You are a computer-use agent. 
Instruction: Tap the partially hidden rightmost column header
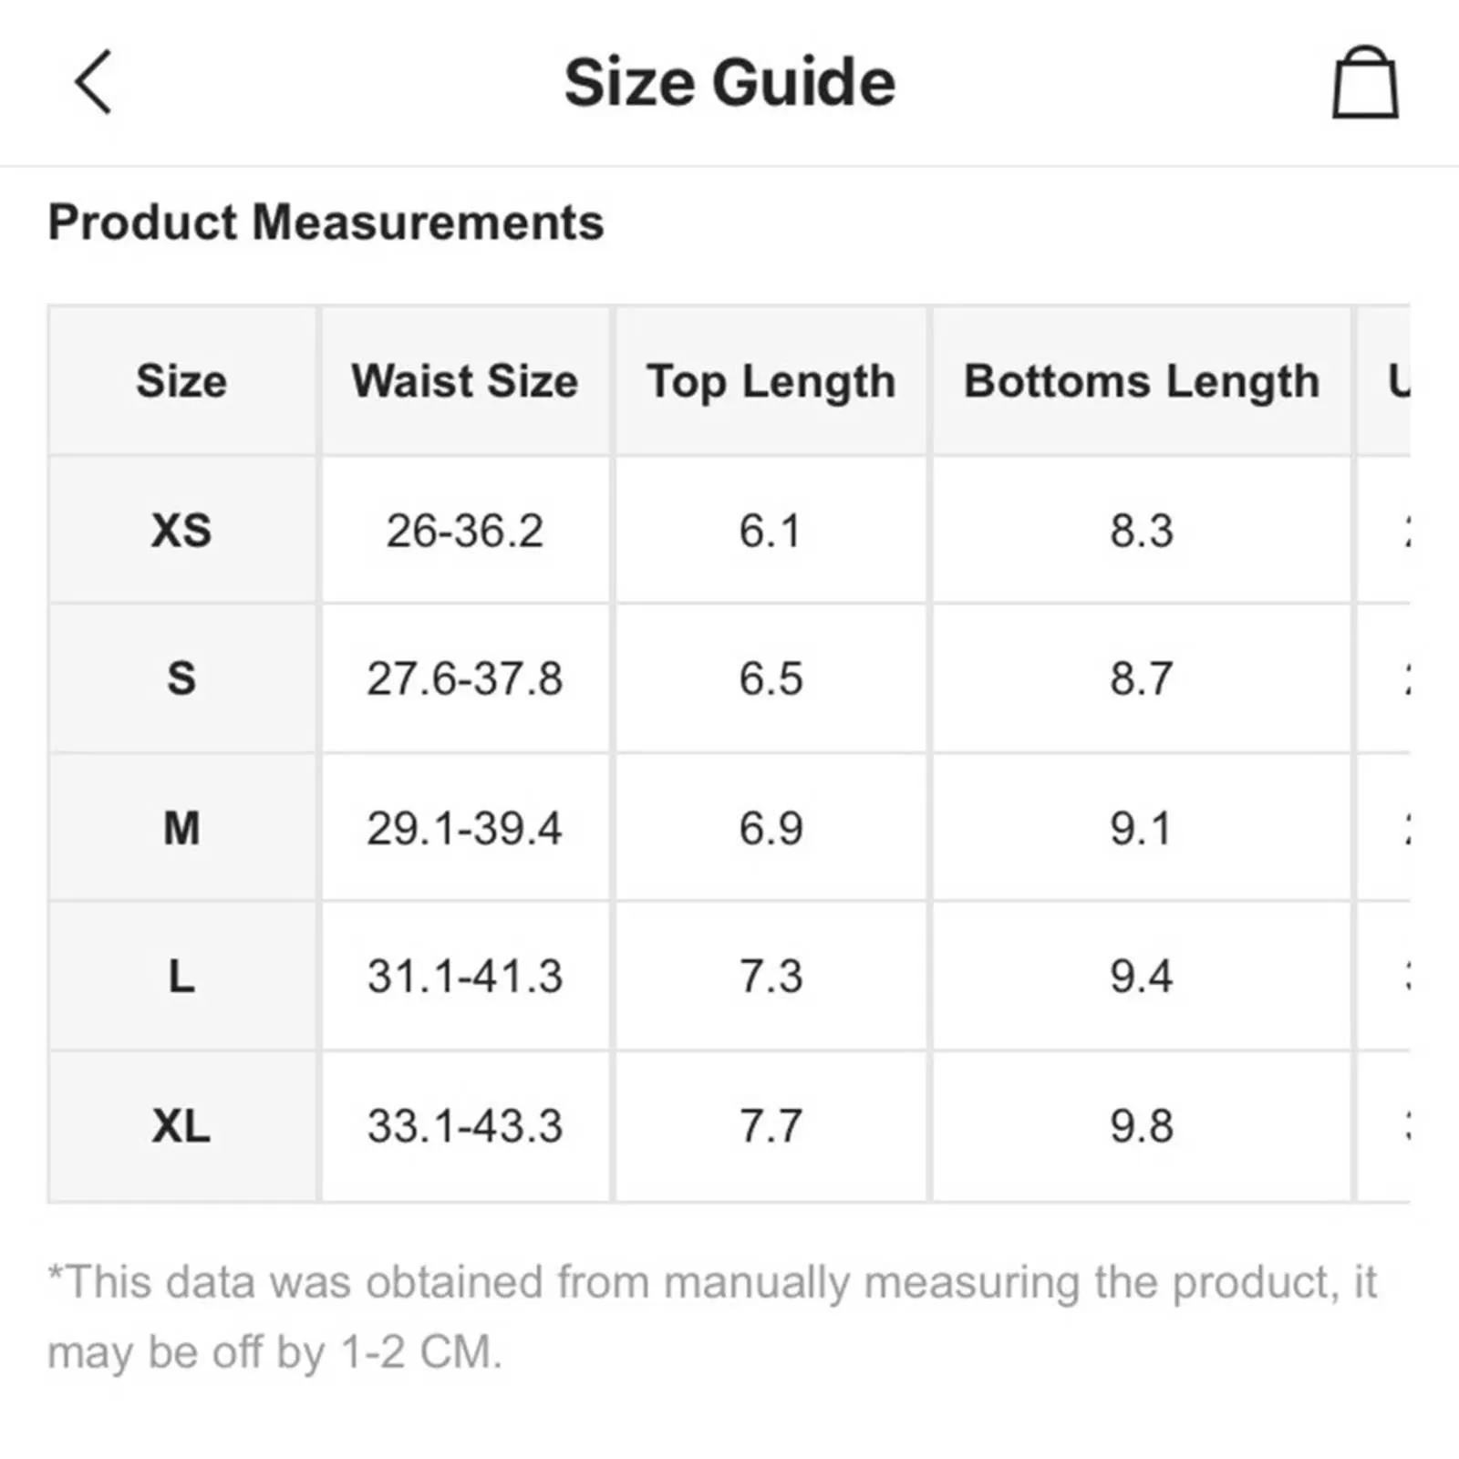1395,381
